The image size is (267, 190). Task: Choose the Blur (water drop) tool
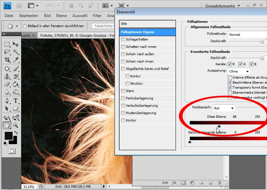(7, 92)
